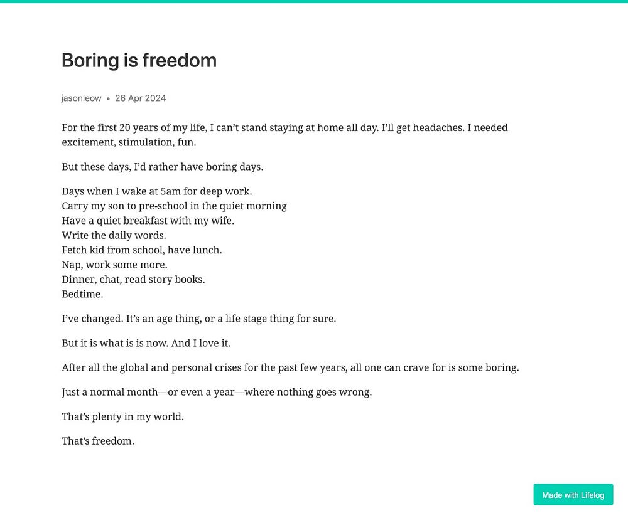The height and width of the screenshot is (518, 628).
Task: Click the line 'Days when I wake at 5am'
Action: [x=156, y=191]
